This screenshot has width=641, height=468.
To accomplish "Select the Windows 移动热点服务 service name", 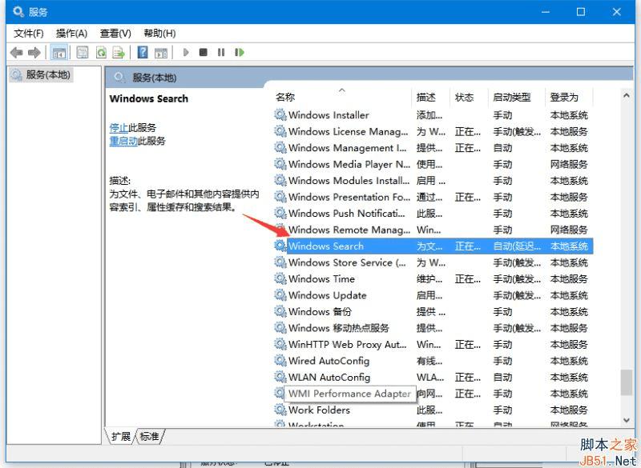I will (339, 328).
